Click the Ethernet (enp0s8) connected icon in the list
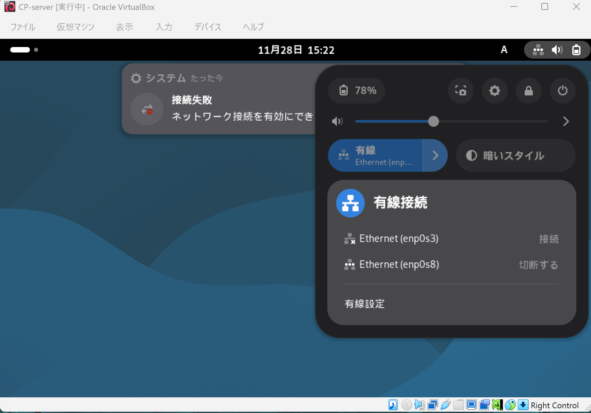Image resolution: width=591 pixels, height=413 pixels. pos(350,265)
